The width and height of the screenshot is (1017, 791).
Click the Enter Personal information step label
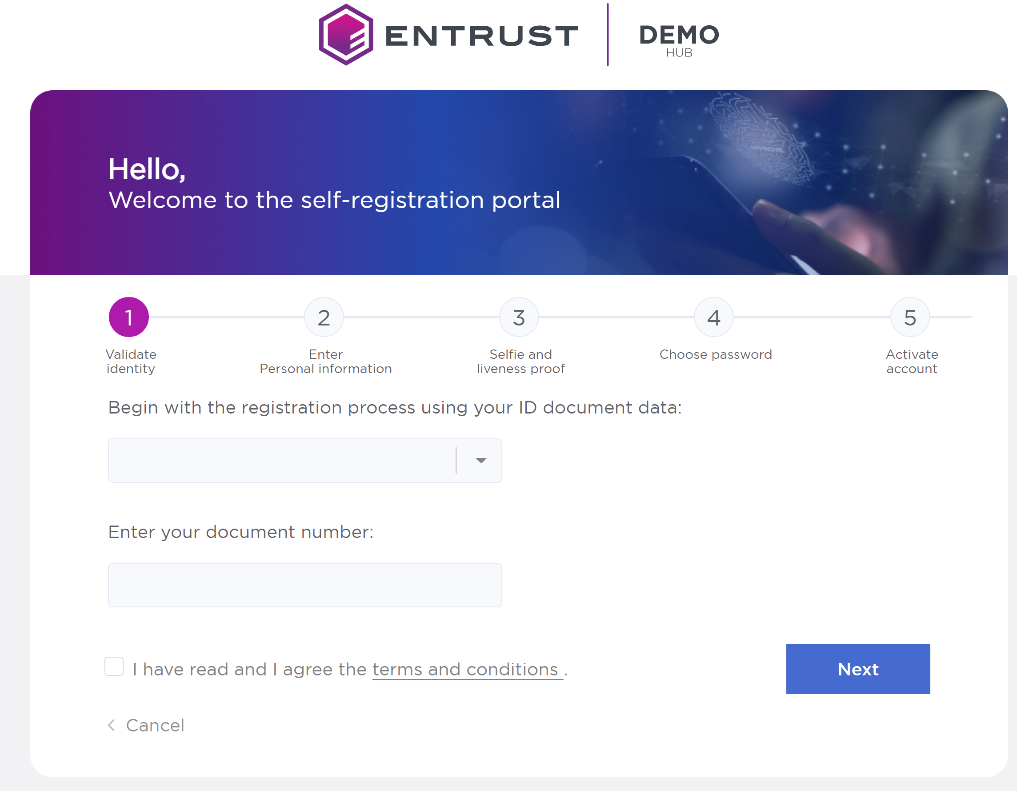(x=325, y=361)
